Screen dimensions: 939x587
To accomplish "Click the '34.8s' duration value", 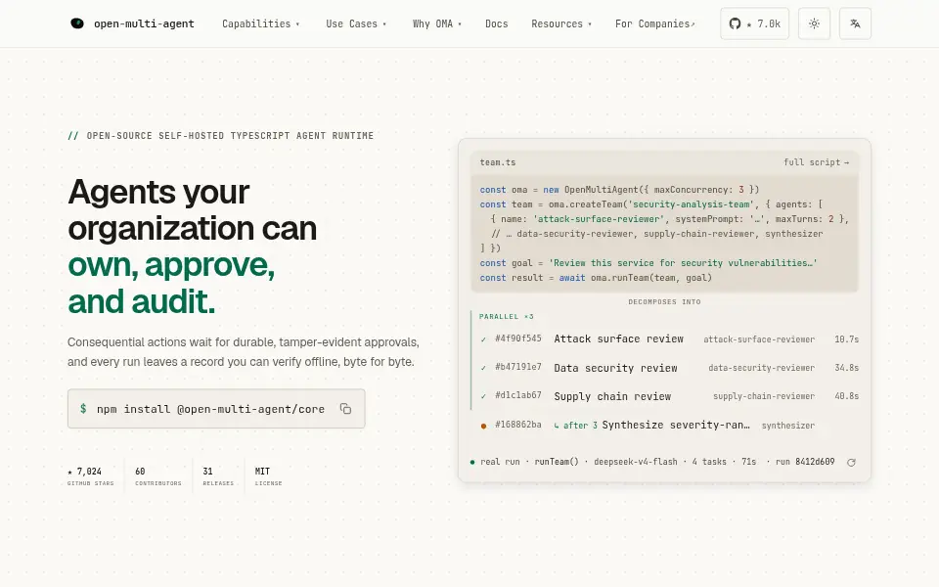I will click(847, 368).
